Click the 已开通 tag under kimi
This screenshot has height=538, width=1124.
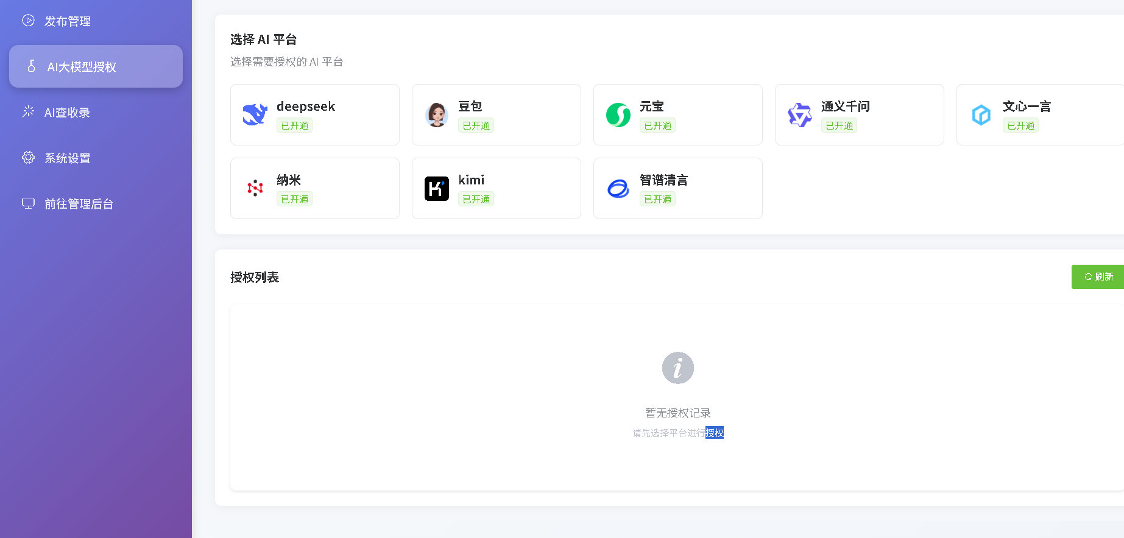(x=476, y=199)
